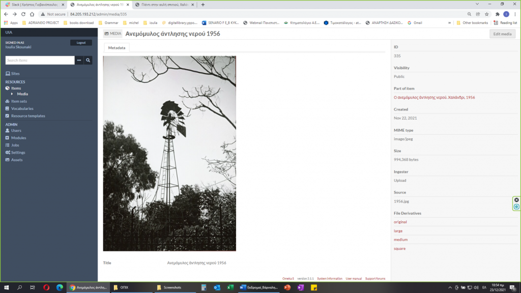521x293 pixels.
Task: Click the windmill photo thumbnail
Action: [x=169, y=154]
